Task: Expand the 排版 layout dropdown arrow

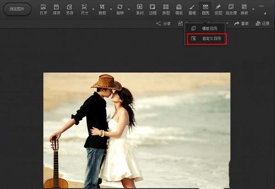Action: [x=253, y=9]
